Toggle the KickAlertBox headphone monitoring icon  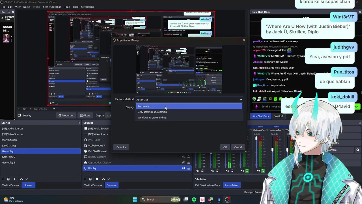coord(263,171)
